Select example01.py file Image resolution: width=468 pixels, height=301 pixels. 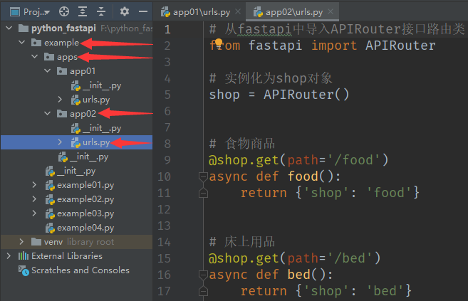(x=85, y=185)
